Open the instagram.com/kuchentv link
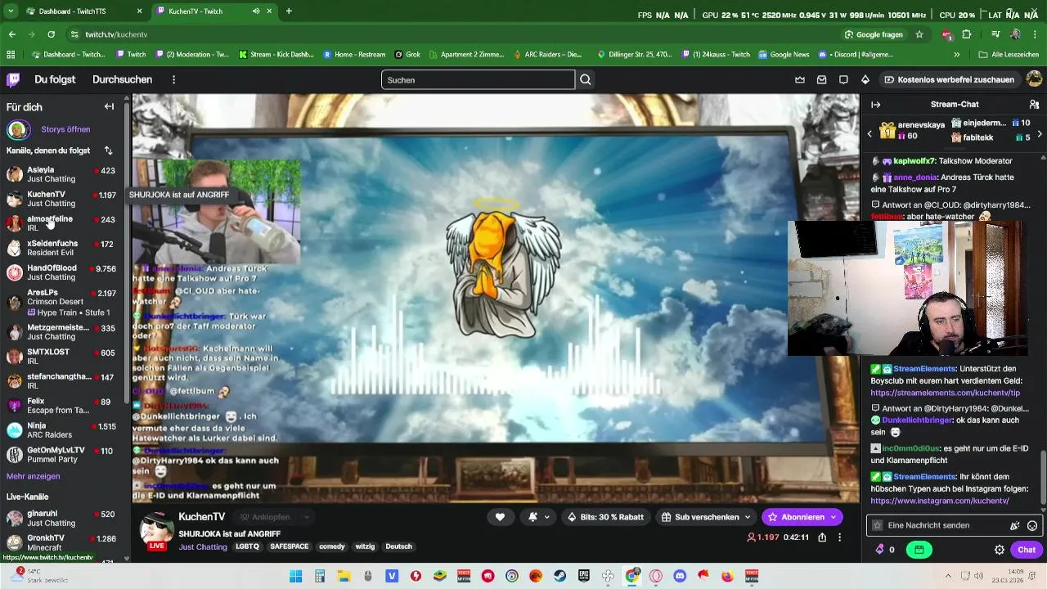 click(939, 501)
